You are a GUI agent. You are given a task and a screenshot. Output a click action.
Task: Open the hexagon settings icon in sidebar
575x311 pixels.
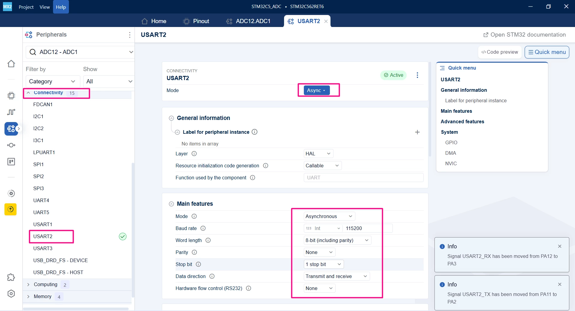point(11,294)
